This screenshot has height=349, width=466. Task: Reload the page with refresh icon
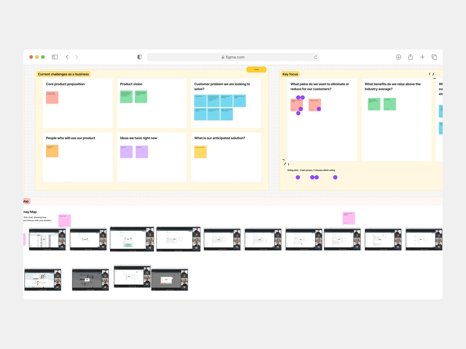[x=315, y=57]
